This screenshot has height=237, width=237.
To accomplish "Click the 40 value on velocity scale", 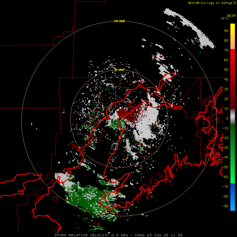I will tap(226, 80).
